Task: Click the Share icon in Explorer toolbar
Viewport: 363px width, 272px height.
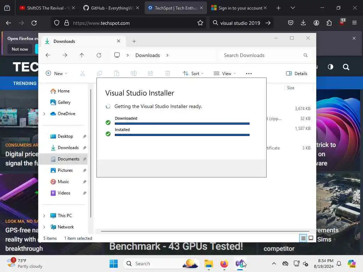Action: (x=150, y=74)
